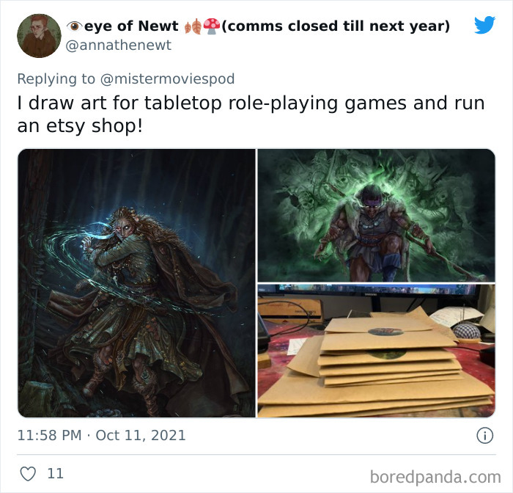Open the green ghost warrior artwork
This screenshot has width=513, height=493.
tap(376, 215)
